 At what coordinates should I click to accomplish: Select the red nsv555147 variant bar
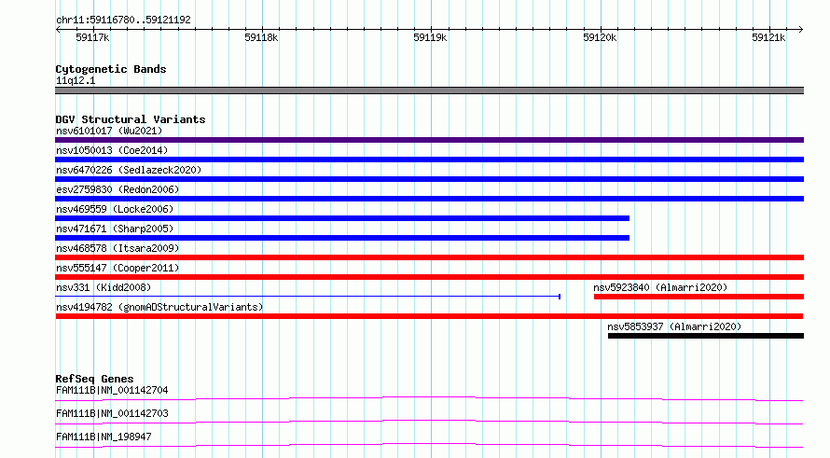(x=429, y=277)
